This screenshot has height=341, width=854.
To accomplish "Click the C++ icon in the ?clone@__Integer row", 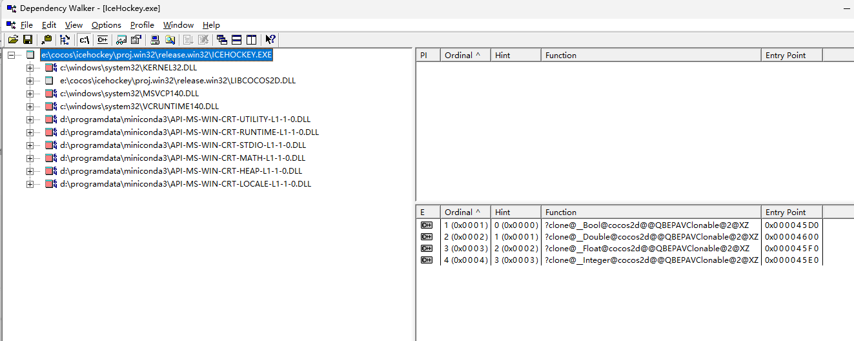I will tap(426, 260).
